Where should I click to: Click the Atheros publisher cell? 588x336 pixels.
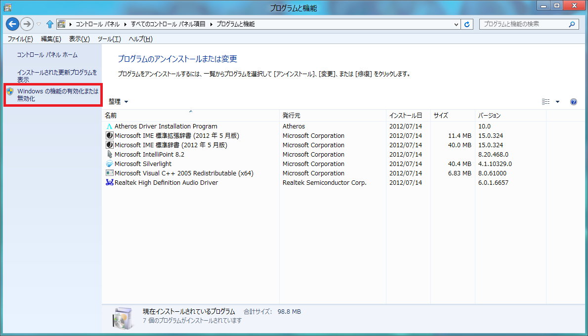pyautogui.click(x=294, y=126)
